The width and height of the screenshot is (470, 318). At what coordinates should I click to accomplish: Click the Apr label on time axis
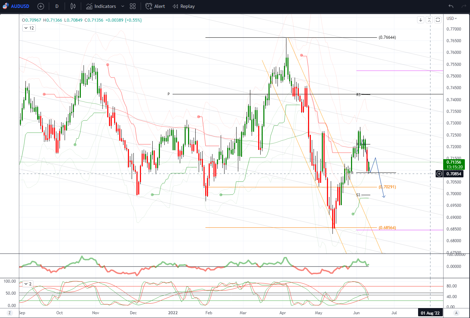coord(283,313)
